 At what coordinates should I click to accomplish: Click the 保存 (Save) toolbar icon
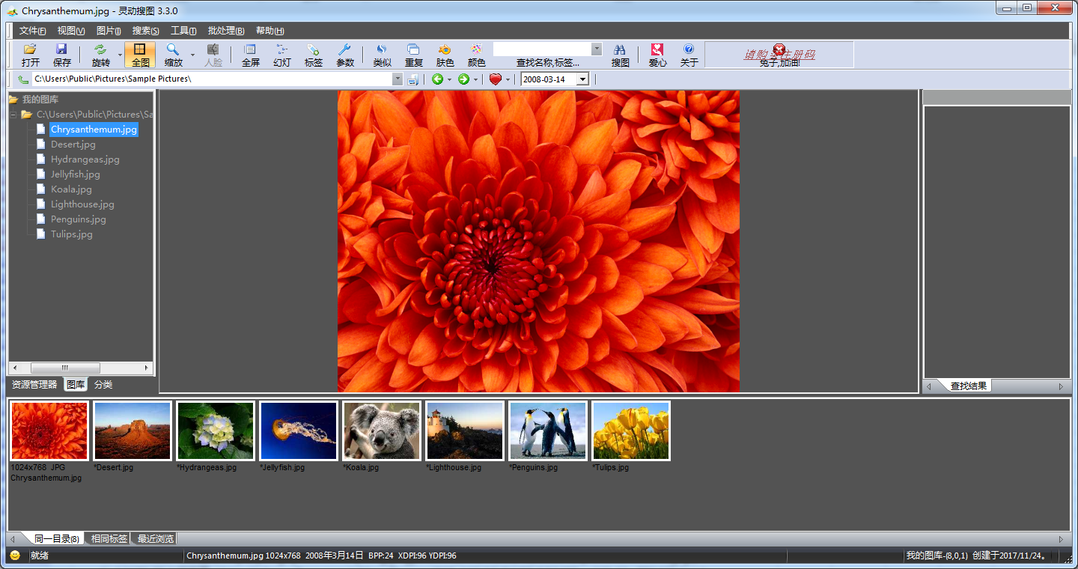click(x=62, y=55)
